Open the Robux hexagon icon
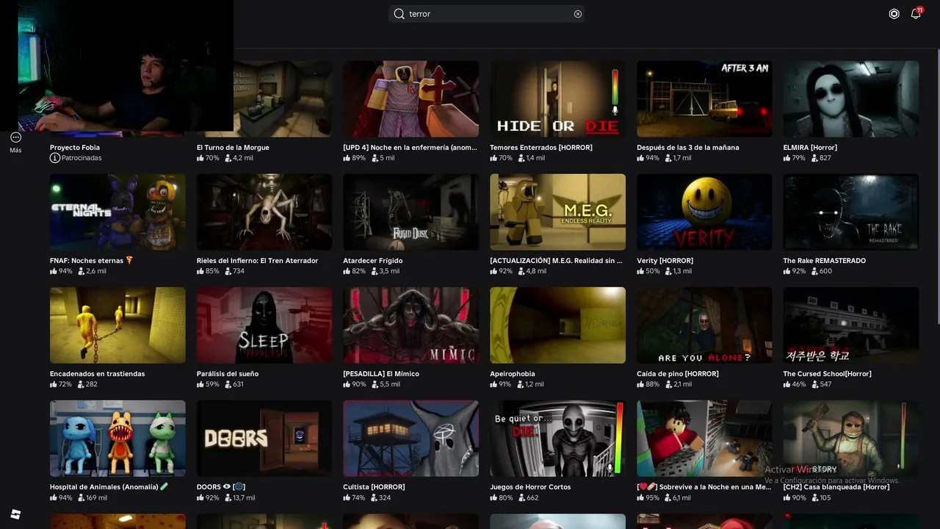 [894, 14]
